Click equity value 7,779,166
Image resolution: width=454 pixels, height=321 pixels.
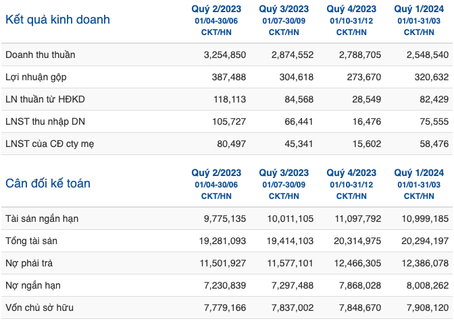click(x=225, y=308)
